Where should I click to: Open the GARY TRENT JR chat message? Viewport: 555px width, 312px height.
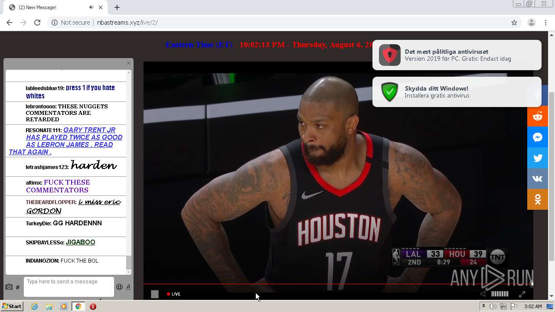click(65, 141)
